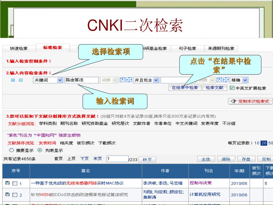Image resolution: width=273 pixels, height=205 pixels.
Task: Sort results by 下载频次
Action: pos(107,143)
